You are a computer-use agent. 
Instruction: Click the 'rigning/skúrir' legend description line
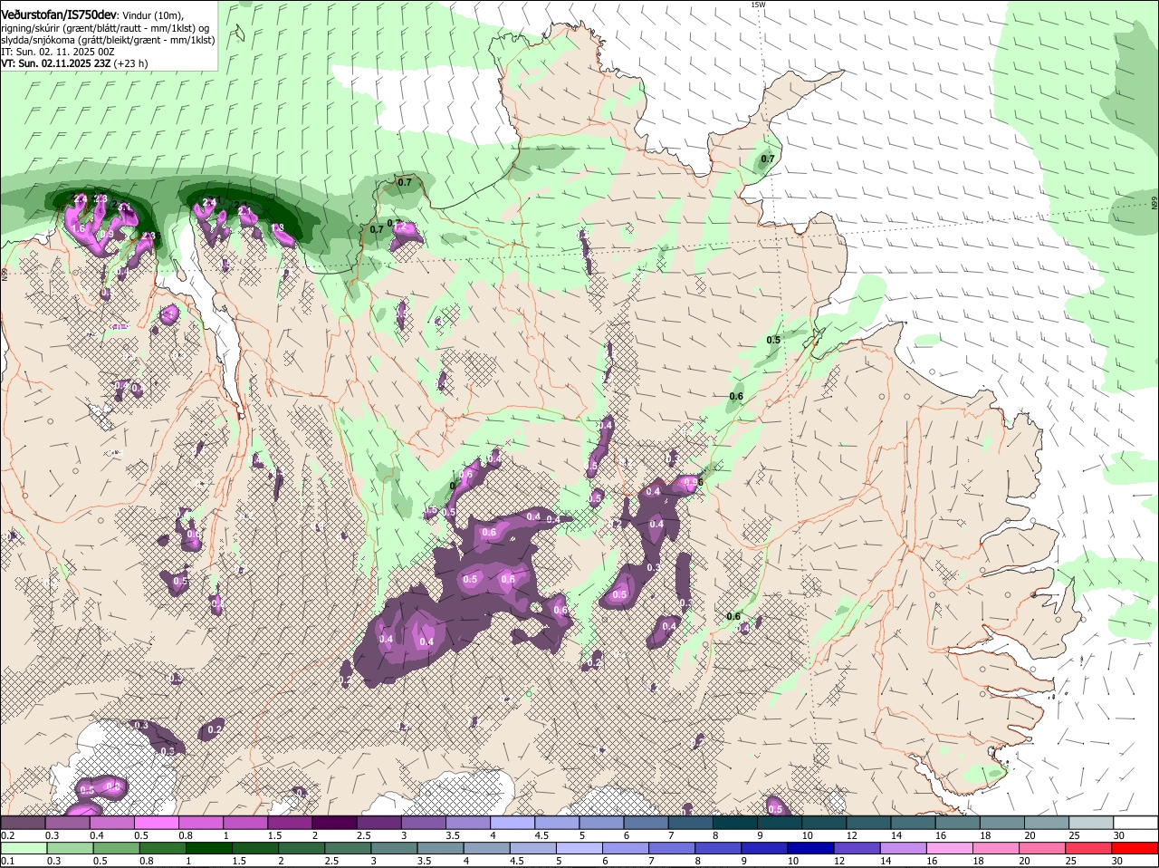click(105, 28)
